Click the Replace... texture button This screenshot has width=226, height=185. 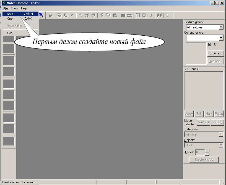click(x=215, y=61)
